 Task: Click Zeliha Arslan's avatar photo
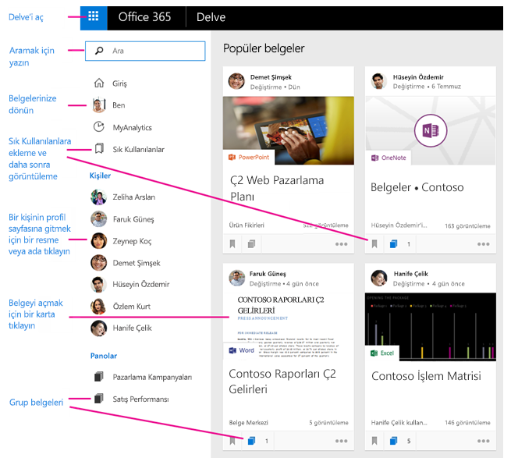(x=99, y=197)
